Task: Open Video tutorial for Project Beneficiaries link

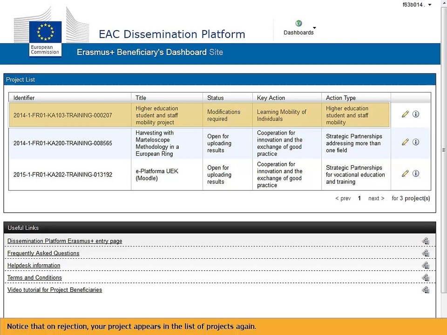Action: pyautogui.click(x=55, y=290)
